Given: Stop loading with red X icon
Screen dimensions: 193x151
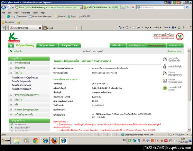Looking at the screenshot, I should 133,7.
